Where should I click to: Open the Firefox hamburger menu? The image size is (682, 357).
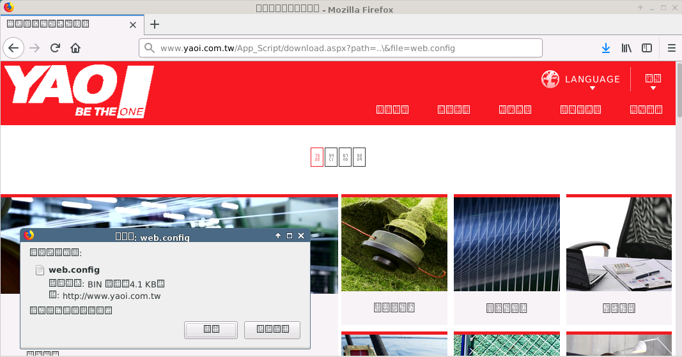672,48
